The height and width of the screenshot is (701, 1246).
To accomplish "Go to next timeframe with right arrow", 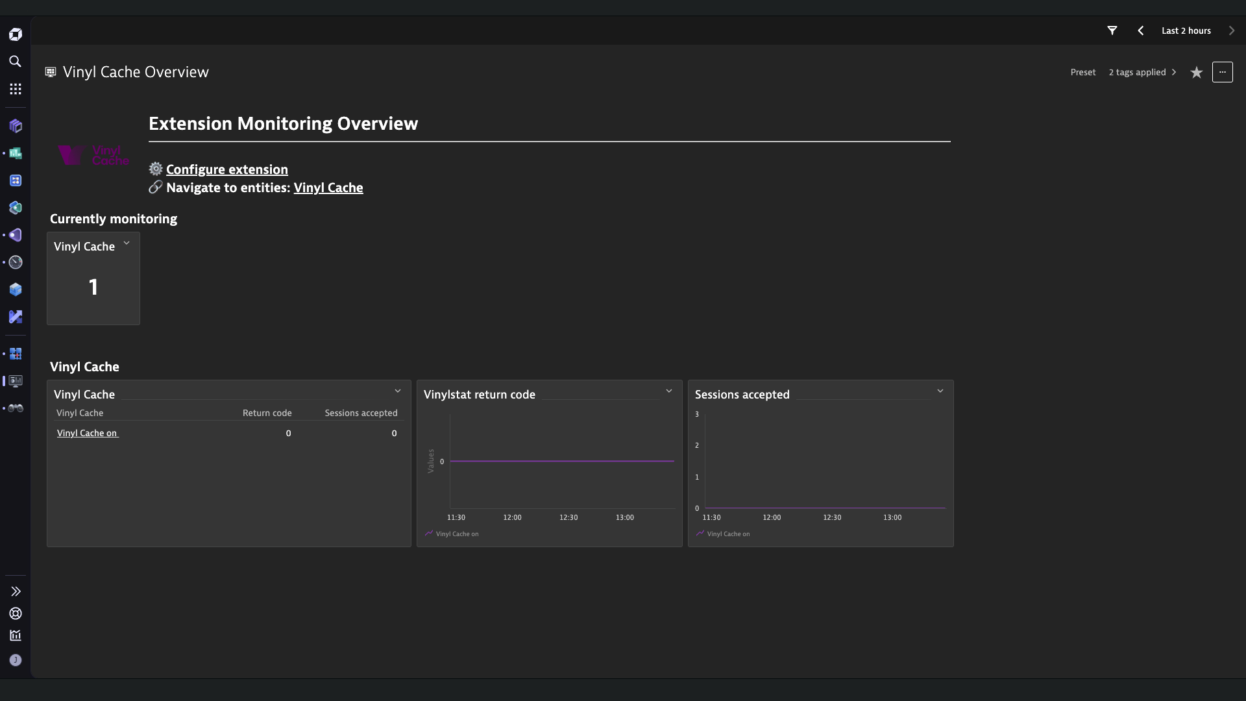I will tap(1232, 31).
